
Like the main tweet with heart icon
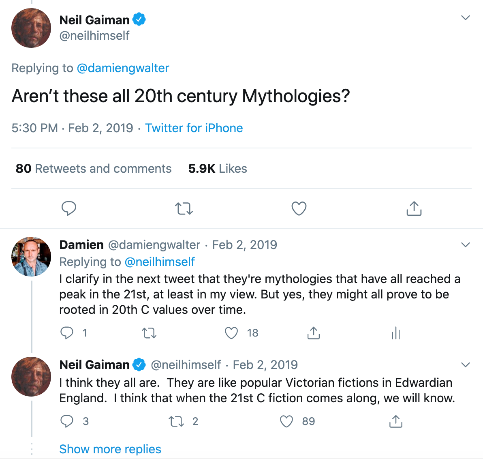coord(299,208)
